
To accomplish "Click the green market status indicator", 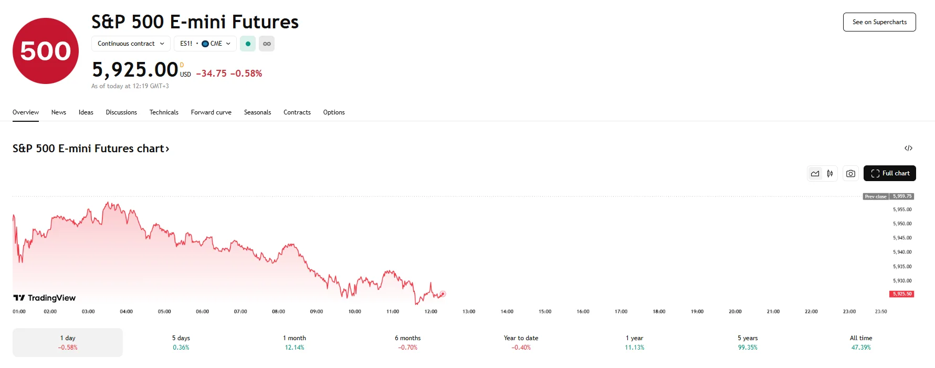I will 247,44.
